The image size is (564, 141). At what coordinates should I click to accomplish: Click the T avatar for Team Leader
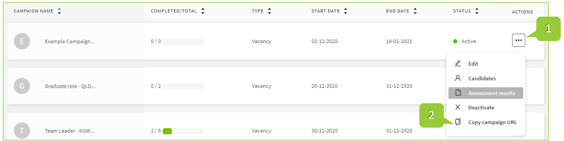click(x=22, y=131)
